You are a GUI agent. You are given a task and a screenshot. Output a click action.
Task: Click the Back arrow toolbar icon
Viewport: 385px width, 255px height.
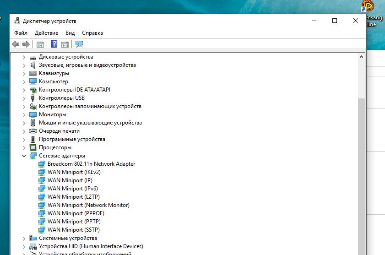16,44
